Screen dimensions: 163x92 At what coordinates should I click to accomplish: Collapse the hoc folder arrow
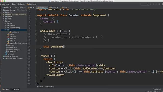coord(6,30)
